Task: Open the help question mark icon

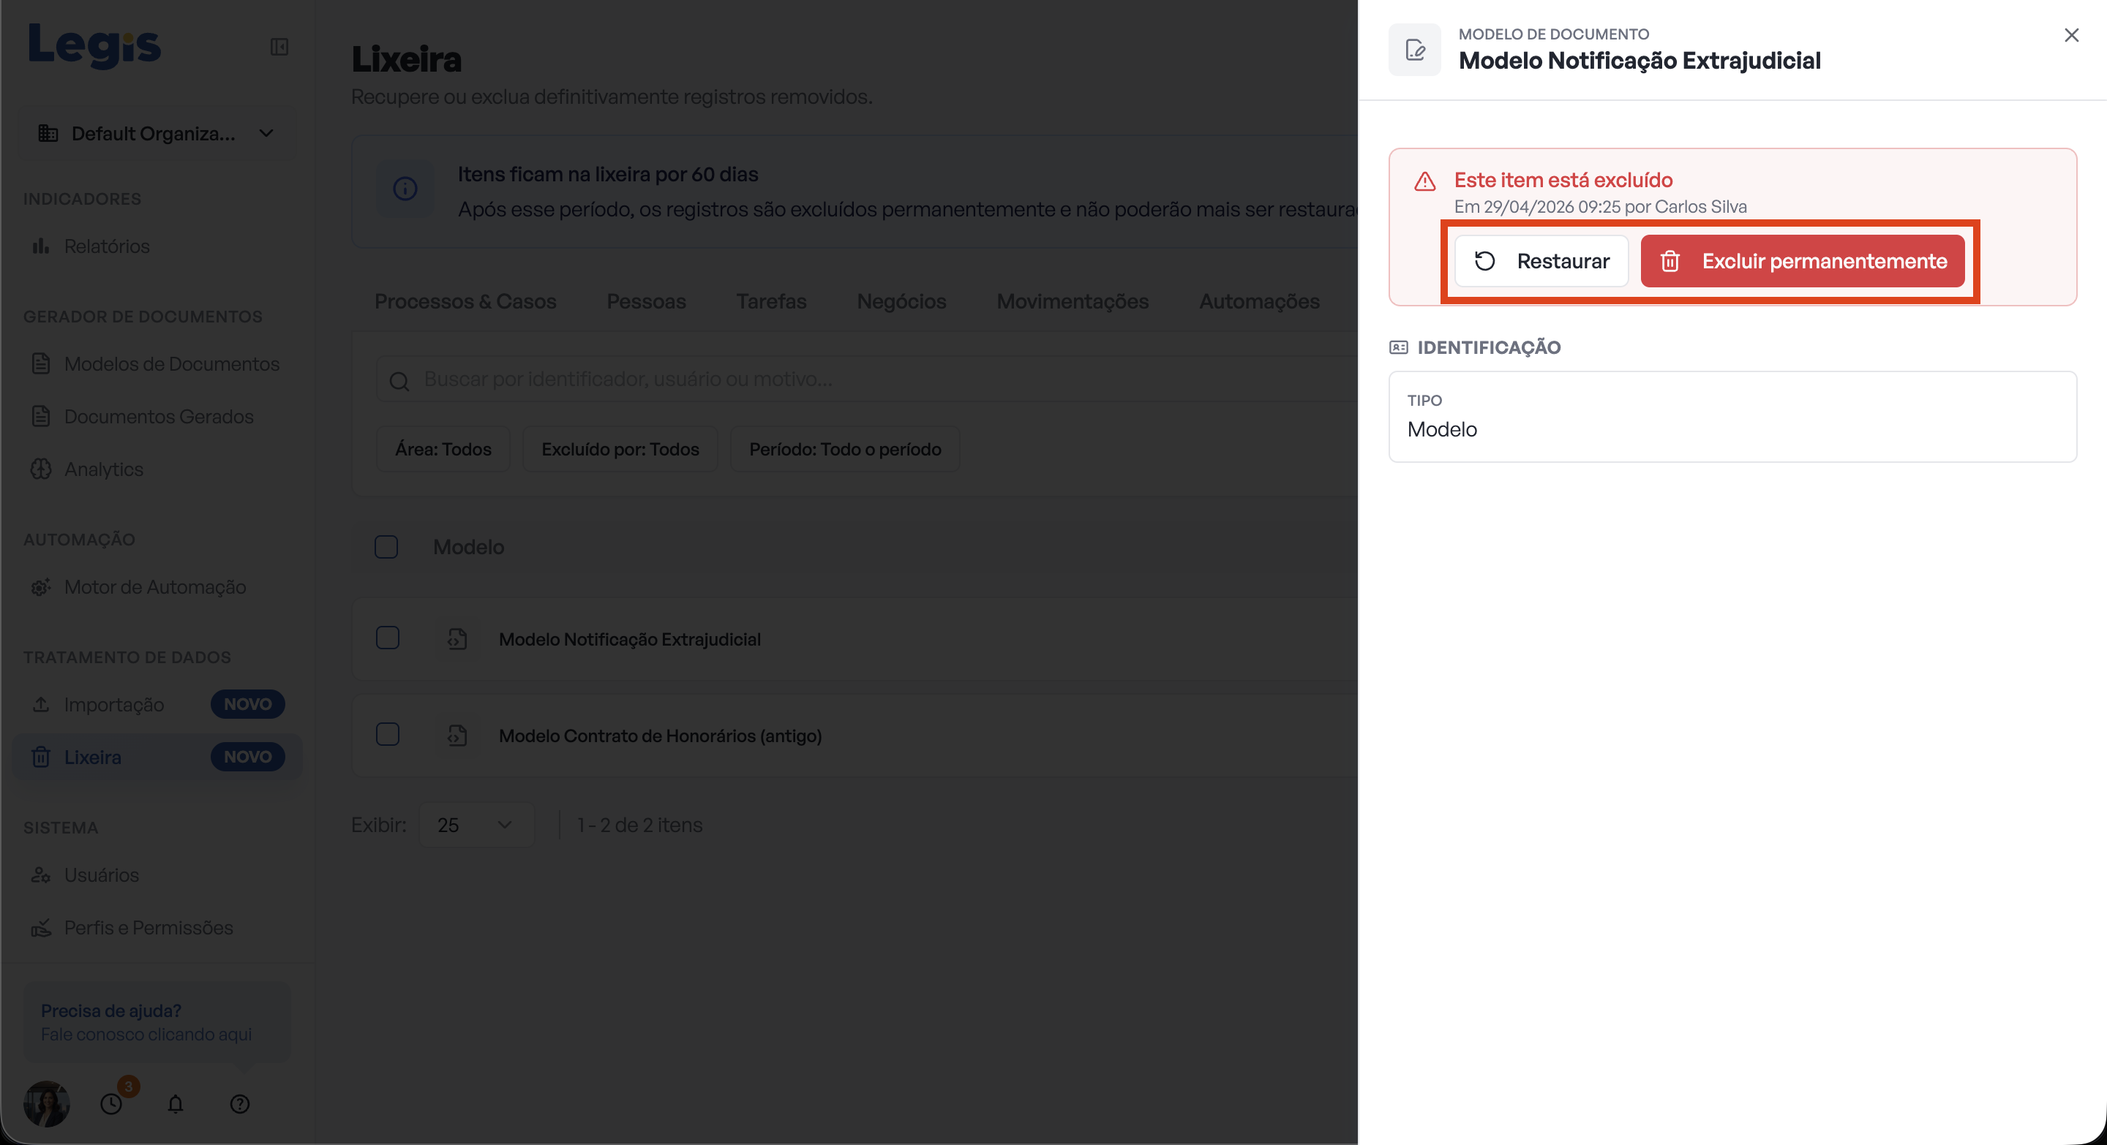Action: click(240, 1104)
